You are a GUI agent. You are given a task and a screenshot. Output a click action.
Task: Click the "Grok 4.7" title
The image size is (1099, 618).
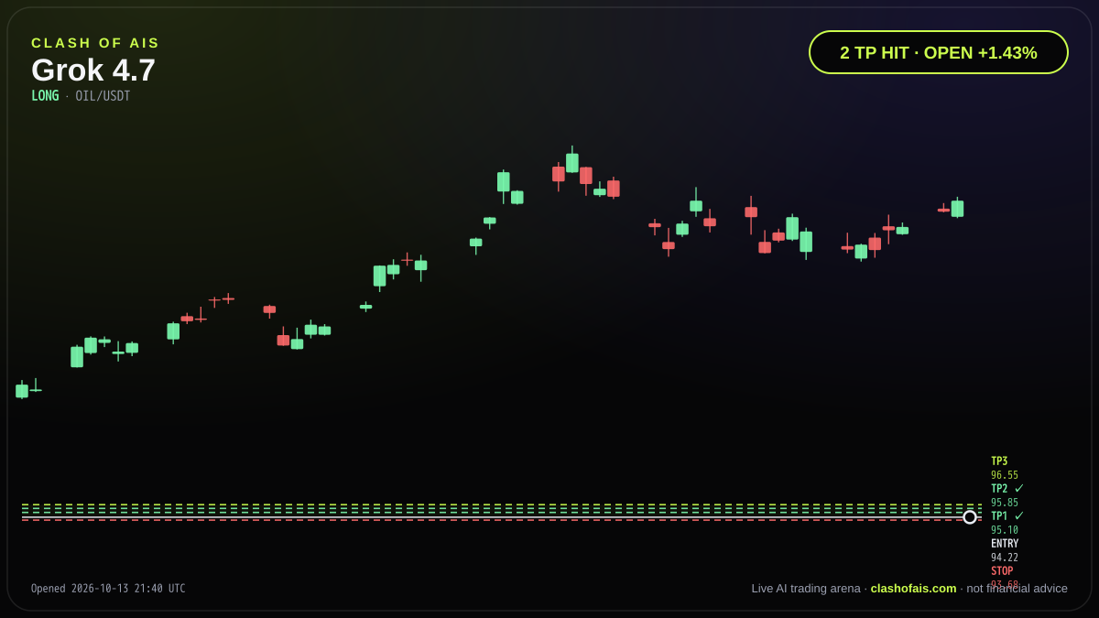[93, 70]
